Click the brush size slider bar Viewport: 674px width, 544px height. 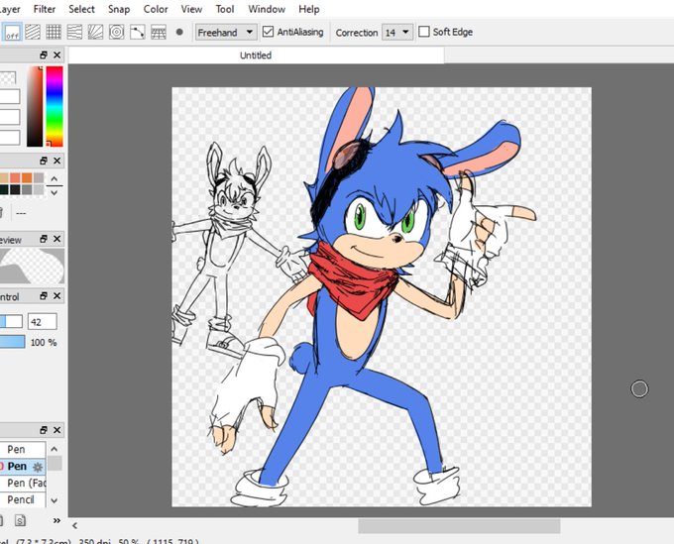pyautogui.click(x=11, y=321)
